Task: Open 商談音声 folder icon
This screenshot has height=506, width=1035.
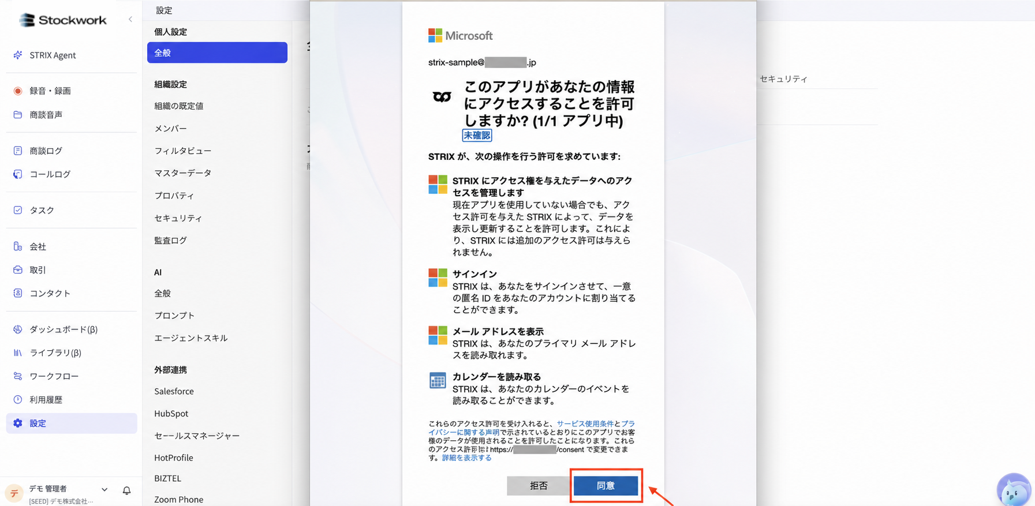Action: point(18,114)
